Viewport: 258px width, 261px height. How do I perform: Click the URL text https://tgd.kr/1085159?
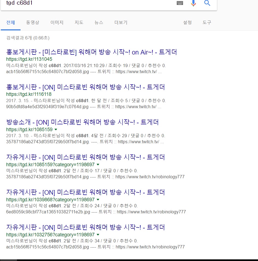click(29, 129)
